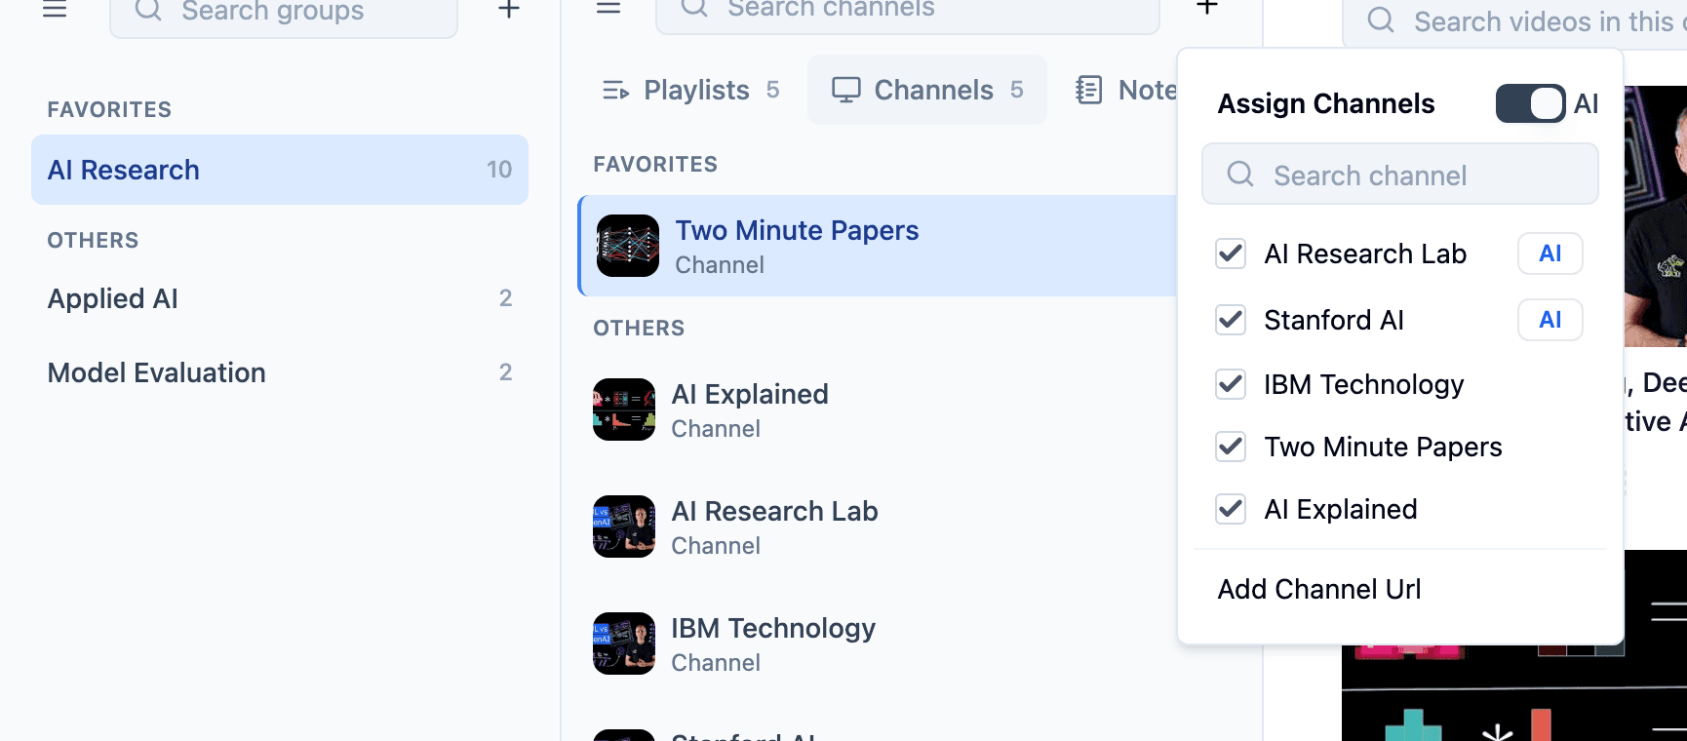Screen dimensions: 1687x741
Task: Open the Two Minute Papers channel row
Action: click(878, 246)
